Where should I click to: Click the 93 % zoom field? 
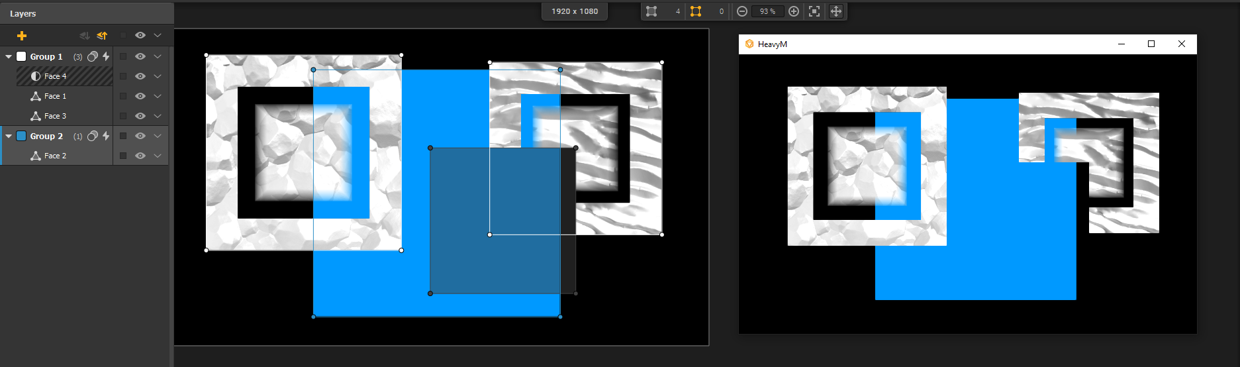tap(767, 11)
